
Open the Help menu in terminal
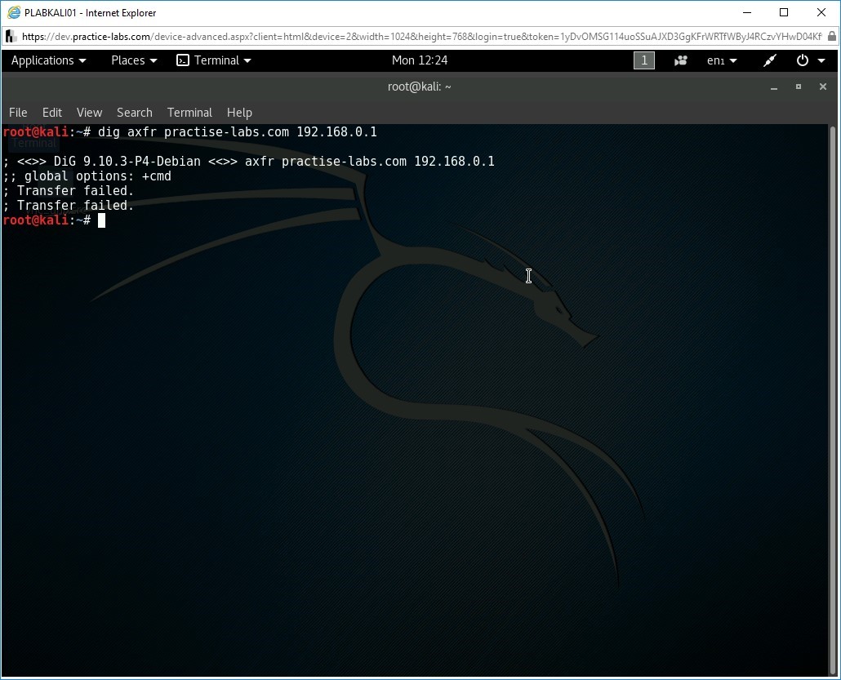[239, 113]
